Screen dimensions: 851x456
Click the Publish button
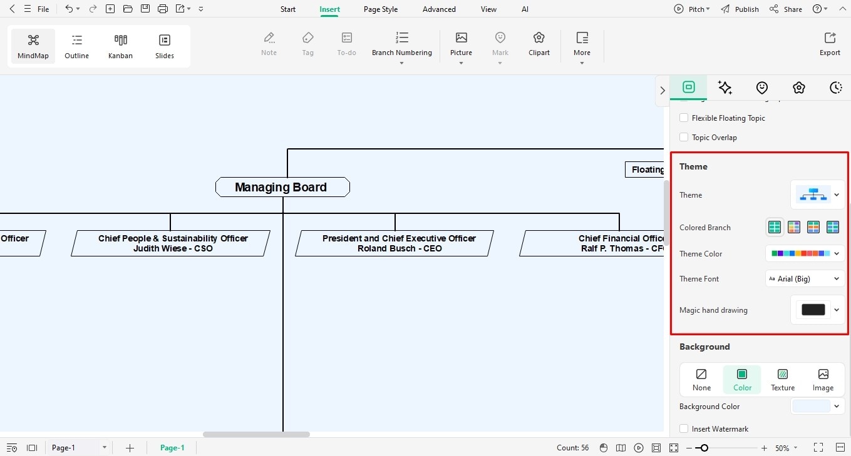point(740,9)
